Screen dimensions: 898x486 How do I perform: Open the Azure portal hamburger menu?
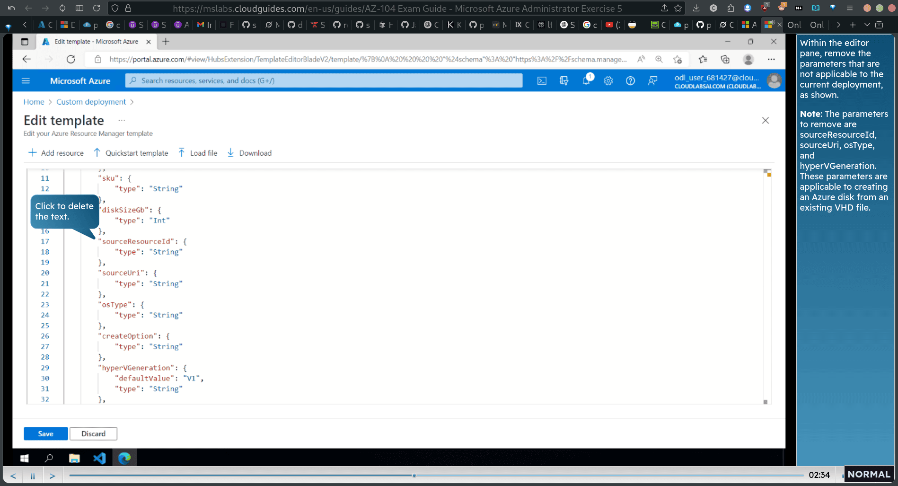(26, 81)
